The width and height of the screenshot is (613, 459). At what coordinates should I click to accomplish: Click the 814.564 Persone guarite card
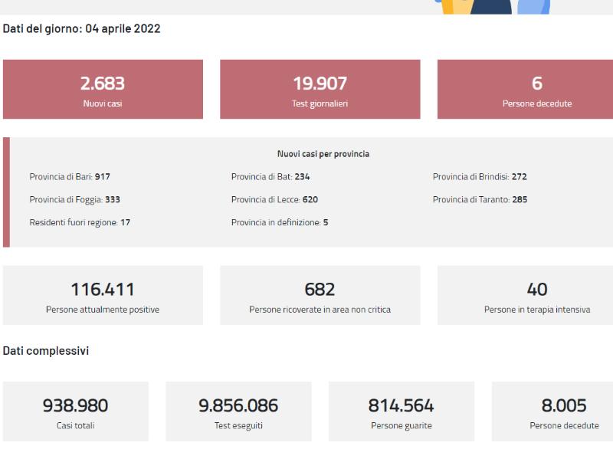pos(402,411)
